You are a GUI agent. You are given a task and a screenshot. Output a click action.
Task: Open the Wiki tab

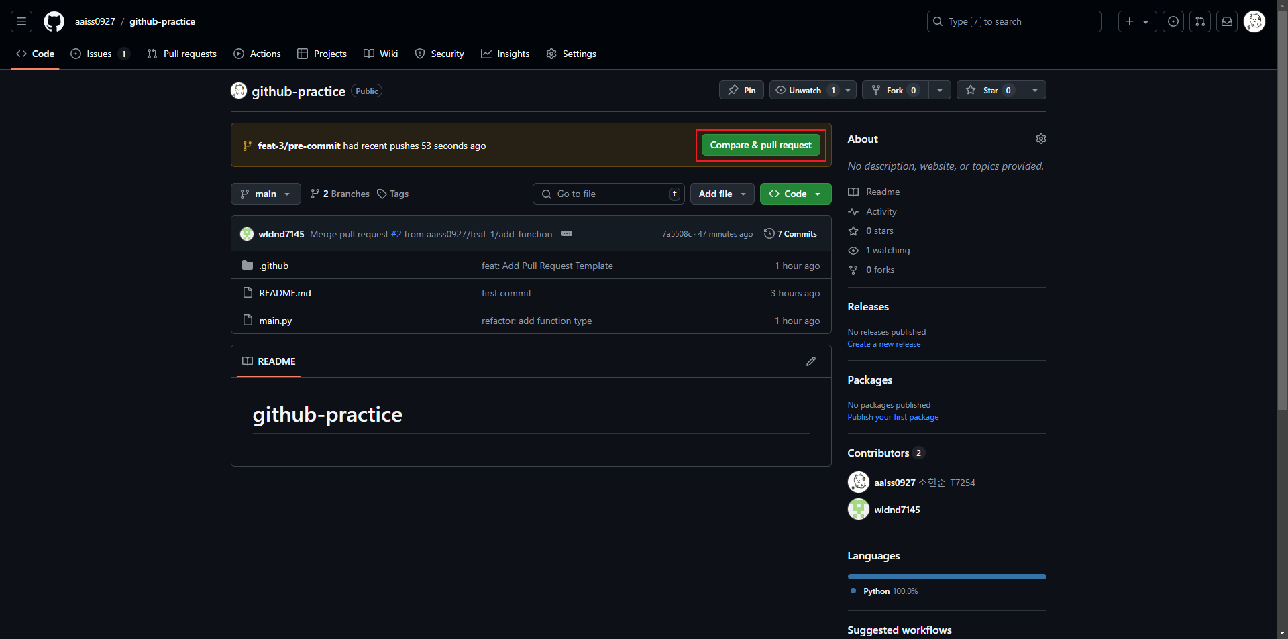click(381, 54)
